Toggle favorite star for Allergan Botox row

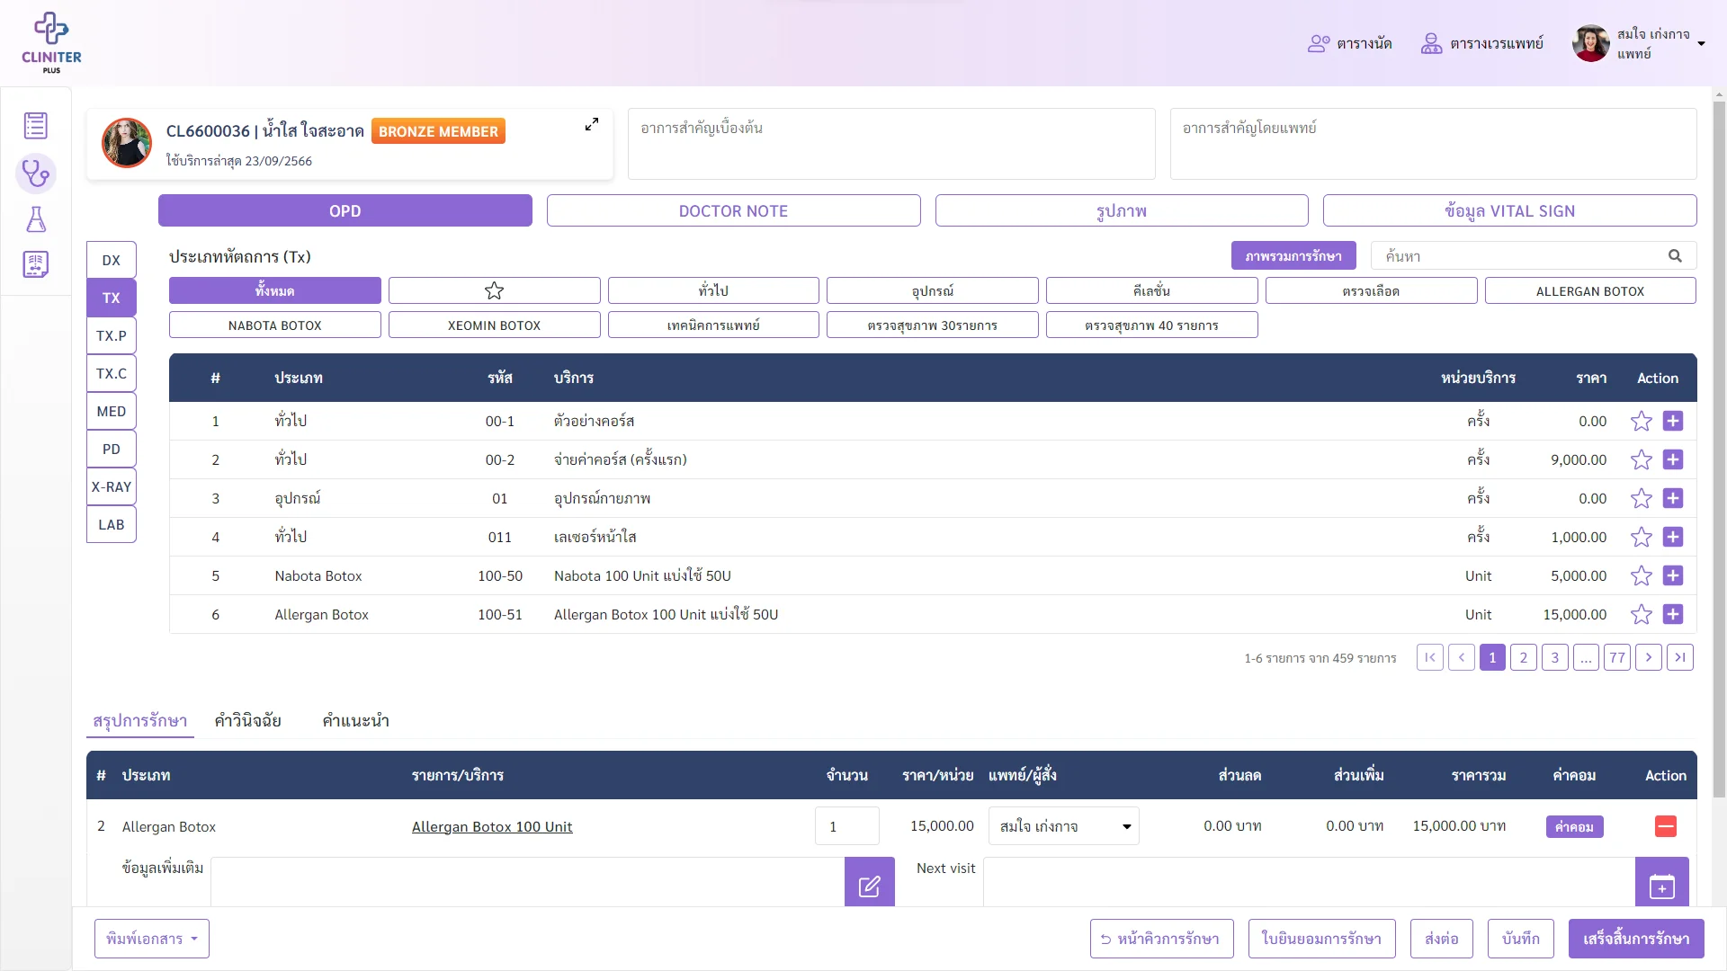(x=1642, y=615)
